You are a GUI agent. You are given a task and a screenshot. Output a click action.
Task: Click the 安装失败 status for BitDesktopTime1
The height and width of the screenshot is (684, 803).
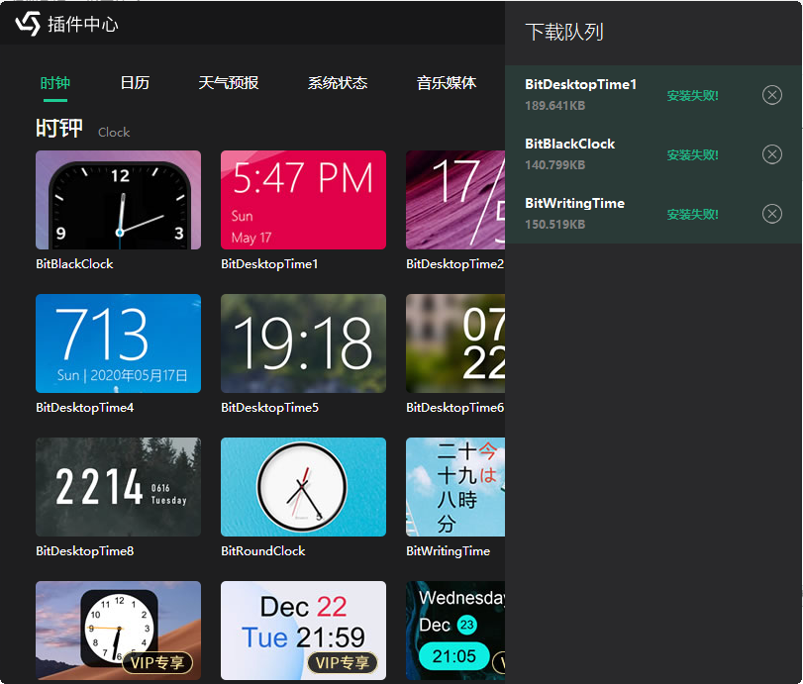coord(694,95)
